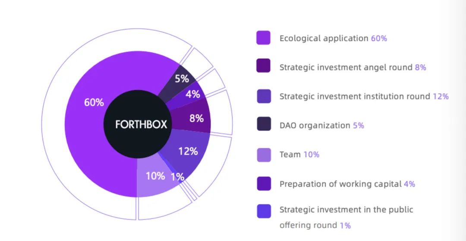Select the Team legend color swatch
This screenshot has height=241, width=466.
click(x=263, y=154)
